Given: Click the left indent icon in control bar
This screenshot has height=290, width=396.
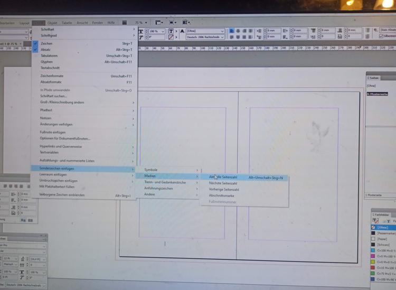Looking at the screenshot, I should (x=259, y=31).
